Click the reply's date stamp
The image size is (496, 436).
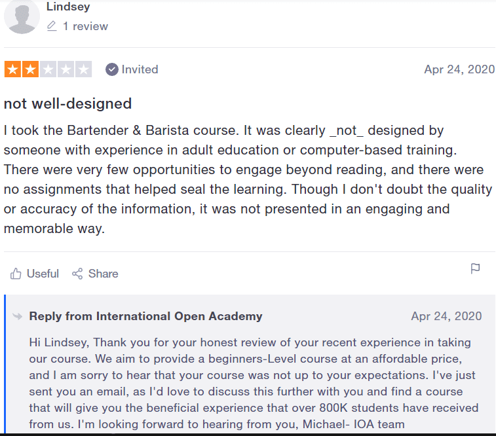(x=446, y=316)
